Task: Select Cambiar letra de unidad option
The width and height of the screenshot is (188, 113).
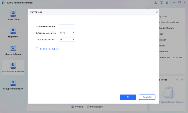Action: click(x=171, y=58)
